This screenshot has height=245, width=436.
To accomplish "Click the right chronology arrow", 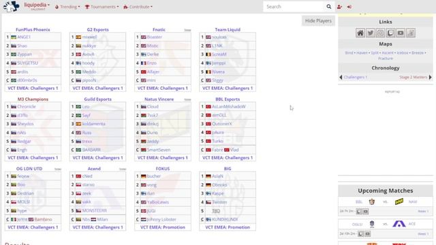I will [x=430, y=77].
